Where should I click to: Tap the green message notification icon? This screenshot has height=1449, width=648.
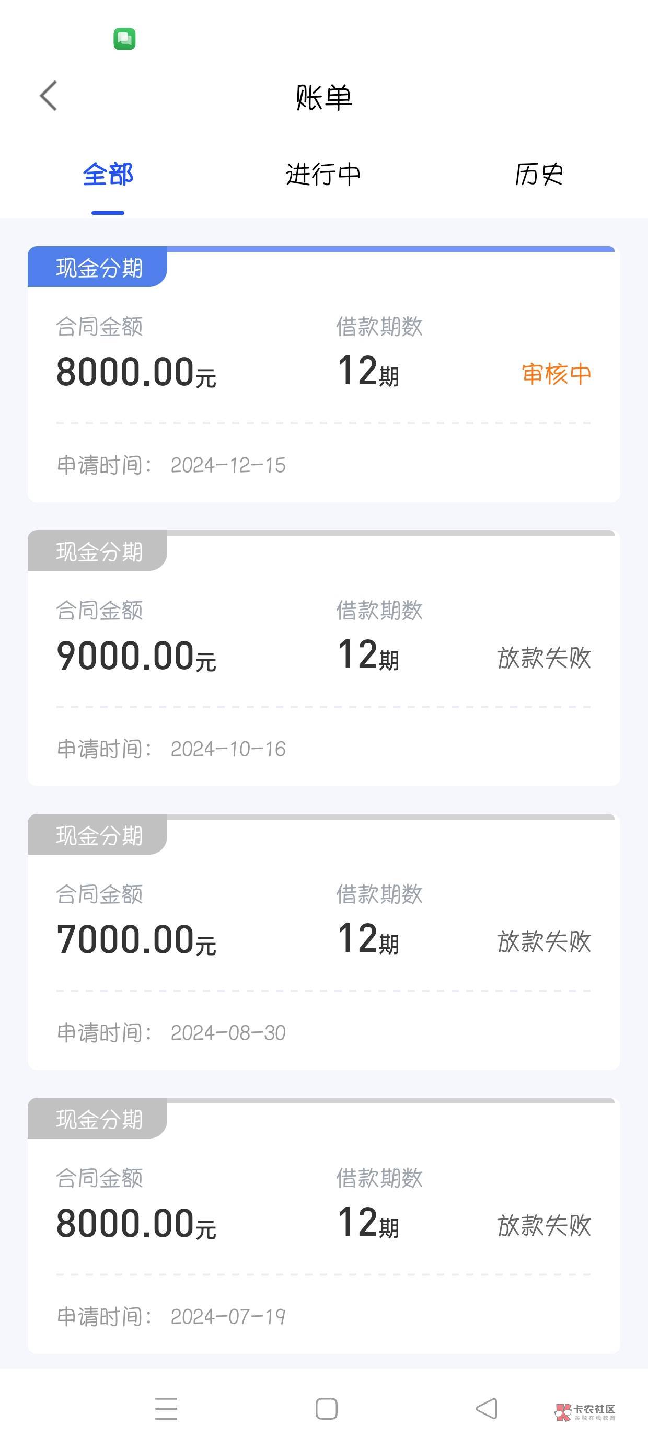[124, 39]
